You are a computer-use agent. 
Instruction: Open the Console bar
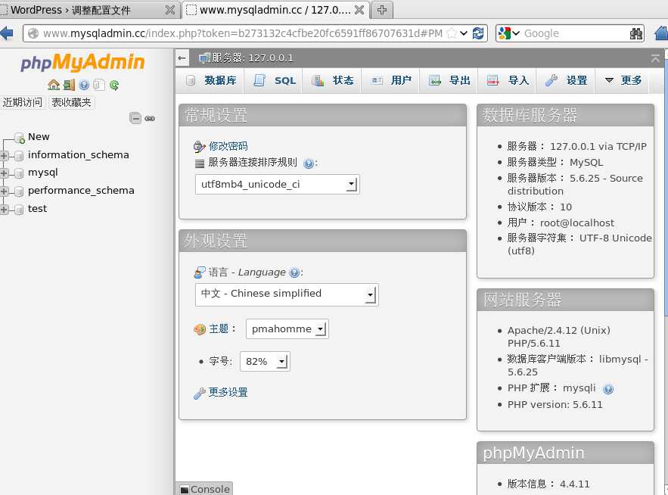tap(204, 489)
